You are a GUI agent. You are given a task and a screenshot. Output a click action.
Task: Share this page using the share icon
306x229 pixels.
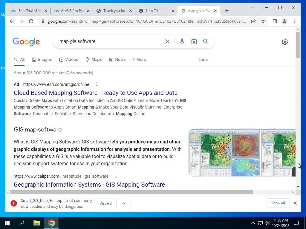[253, 21]
